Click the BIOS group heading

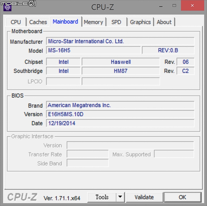pyautogui.click(x=18, y=95)
